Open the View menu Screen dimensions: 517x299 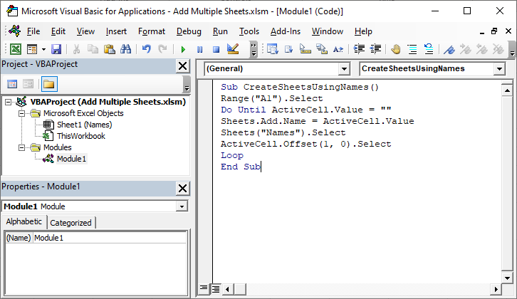tap(85, 31)
